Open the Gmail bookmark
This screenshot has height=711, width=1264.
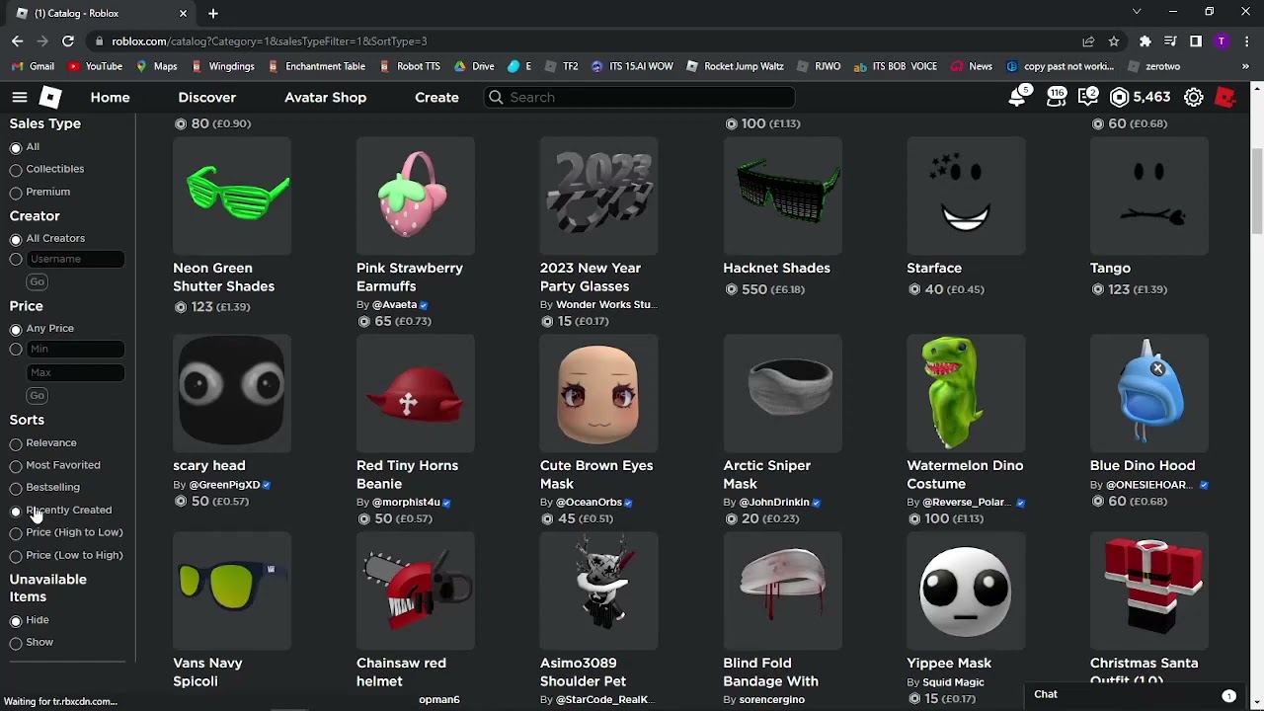coord(34,66)
